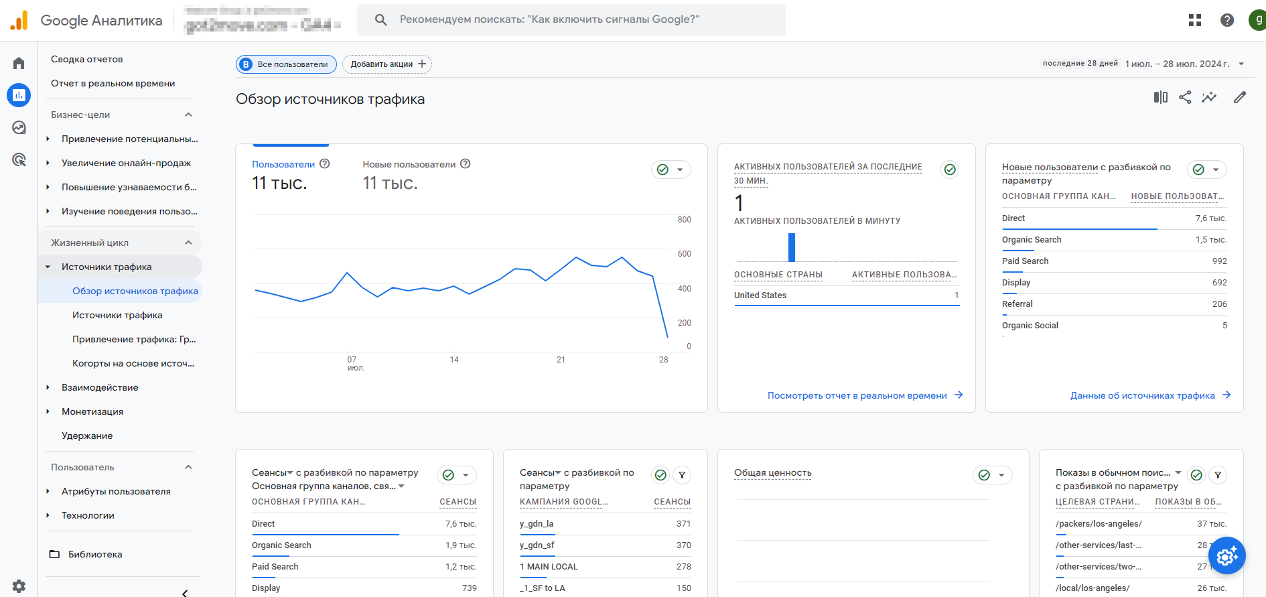Screen dimensions: 1266x597
Task: Click filter icon in campaign sessions card
Action: (682, 475)
